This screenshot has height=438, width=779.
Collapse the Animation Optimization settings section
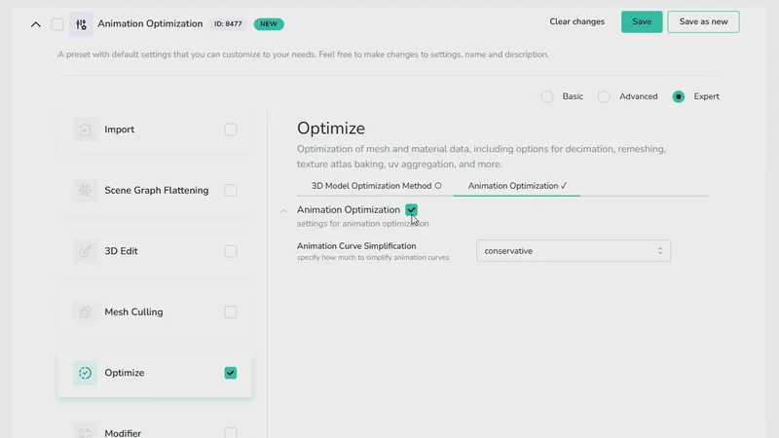tap(283, 210)
